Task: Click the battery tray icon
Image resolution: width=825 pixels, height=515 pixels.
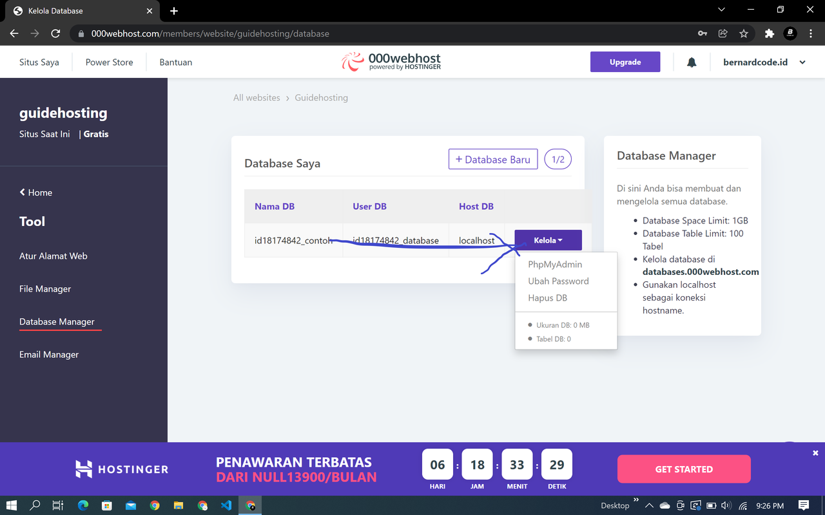Action: coord(711,505)
